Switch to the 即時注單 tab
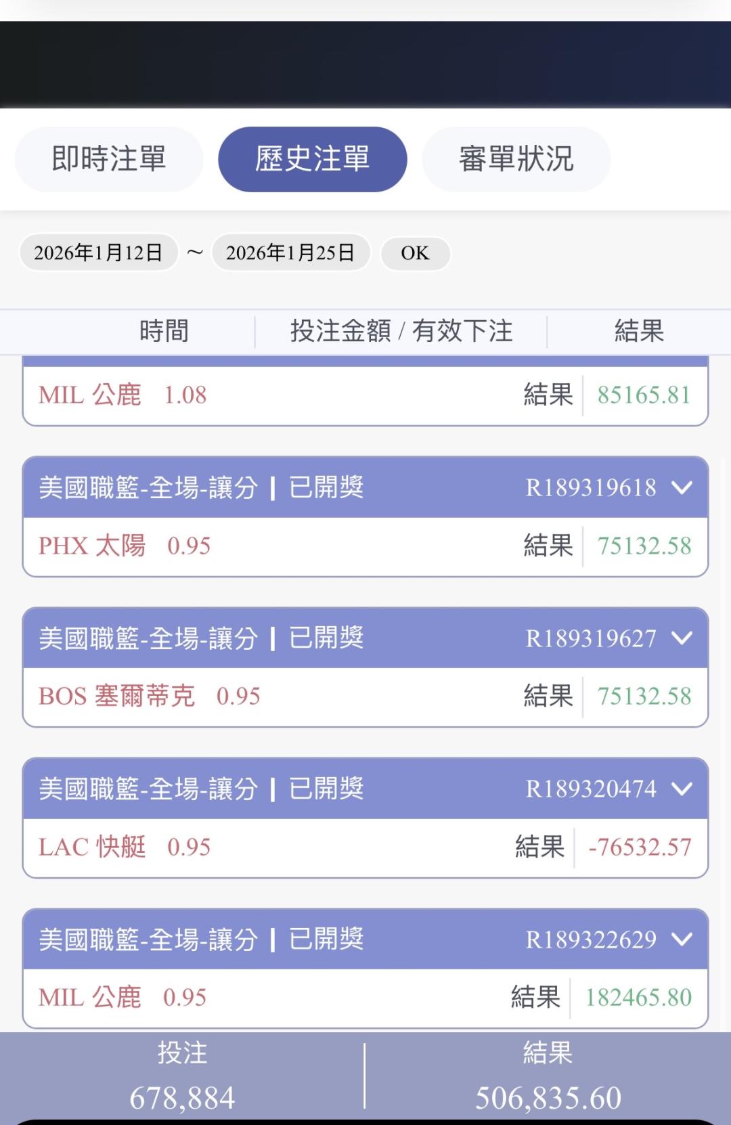Screen dimensions: 731x1125 click(109, 159)
